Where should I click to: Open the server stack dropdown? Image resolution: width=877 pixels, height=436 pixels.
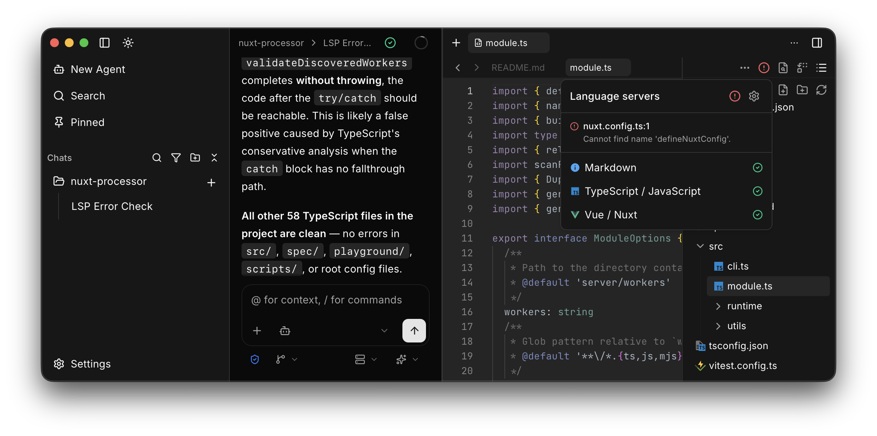(366, 359)
